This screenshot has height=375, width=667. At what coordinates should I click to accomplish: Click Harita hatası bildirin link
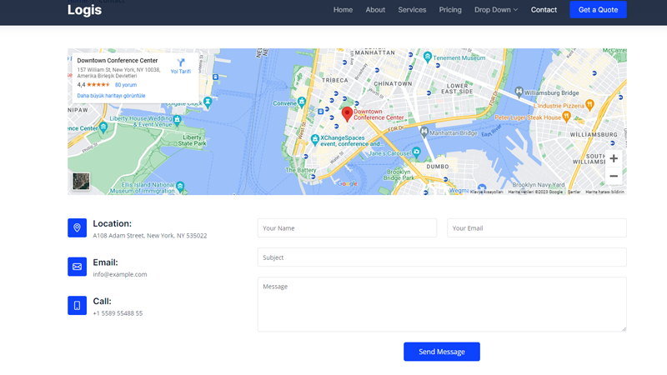[x=604, y=192]
